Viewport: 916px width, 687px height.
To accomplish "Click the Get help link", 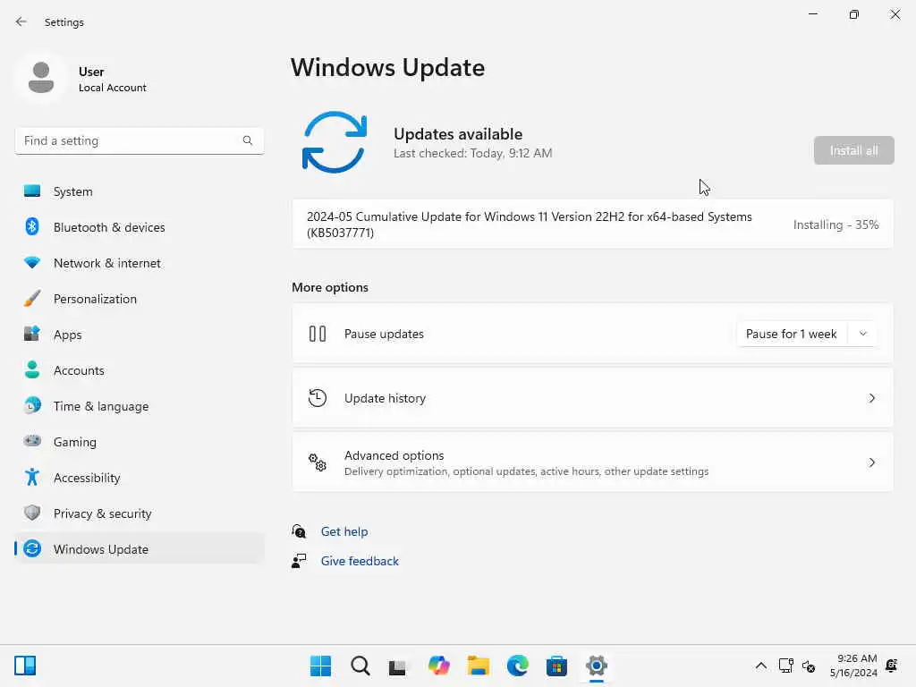I will (344, 531).
